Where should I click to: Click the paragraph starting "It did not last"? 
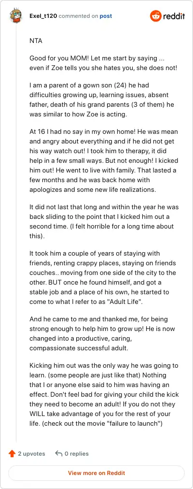coord(104,221)
